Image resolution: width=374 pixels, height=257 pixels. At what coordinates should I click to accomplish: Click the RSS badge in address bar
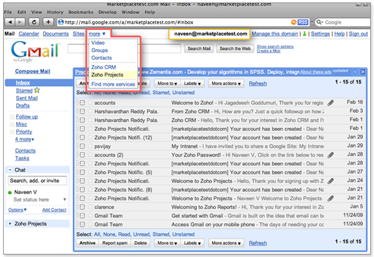tap(303, 22)
